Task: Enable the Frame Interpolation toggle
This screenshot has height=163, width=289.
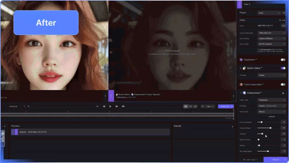Action: [x=283, y=85]
